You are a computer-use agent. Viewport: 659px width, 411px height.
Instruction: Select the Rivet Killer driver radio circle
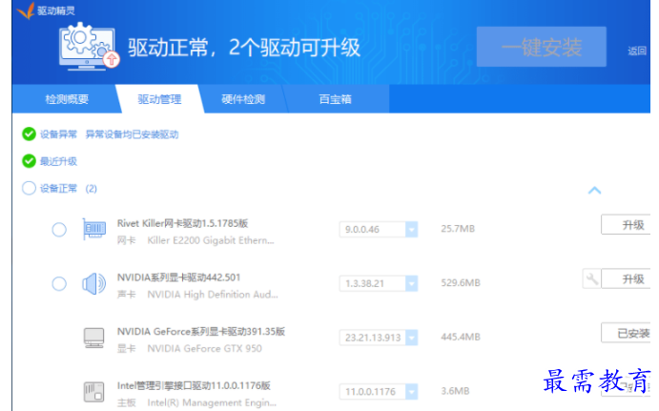pyautogui.click(x=59, y=230)
